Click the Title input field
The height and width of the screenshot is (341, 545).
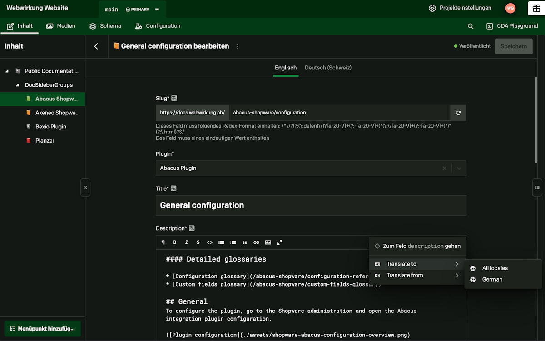(x=311, y=205)
